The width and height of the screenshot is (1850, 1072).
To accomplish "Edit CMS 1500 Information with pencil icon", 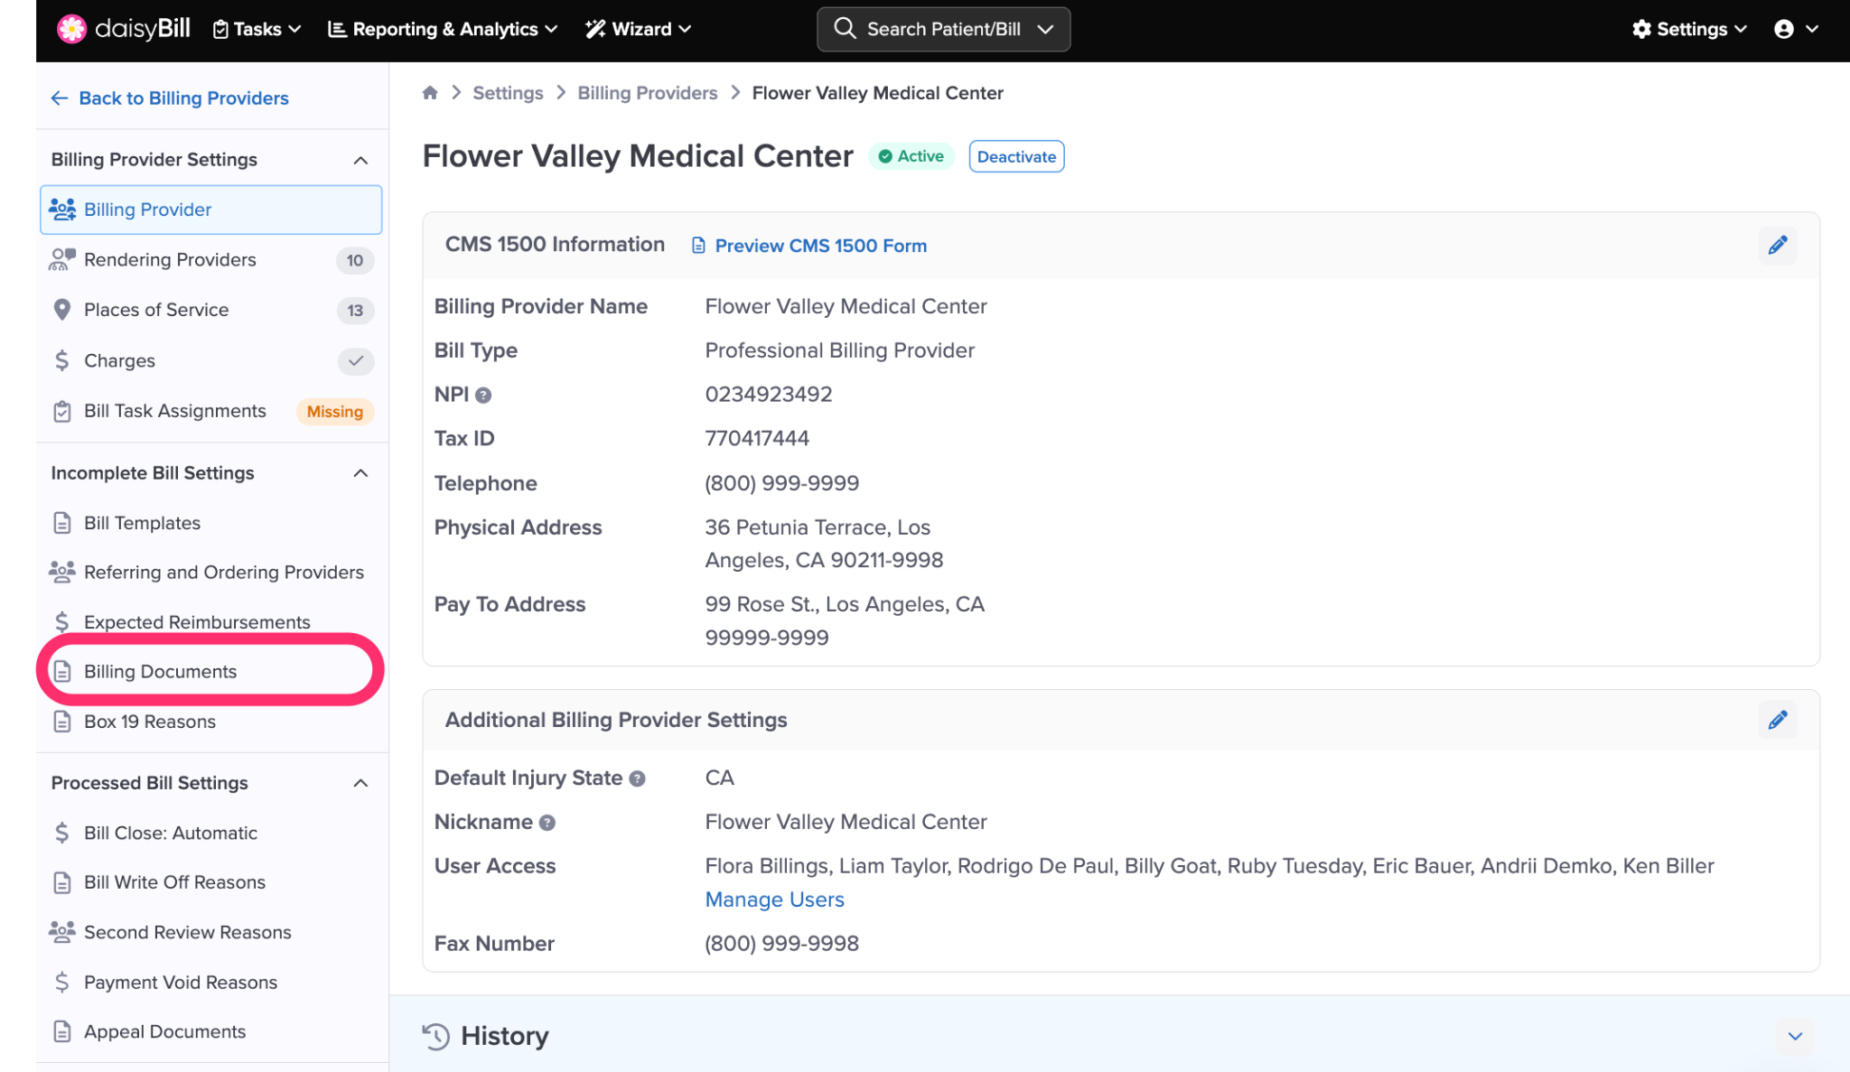I will (x=1777, y=246).
